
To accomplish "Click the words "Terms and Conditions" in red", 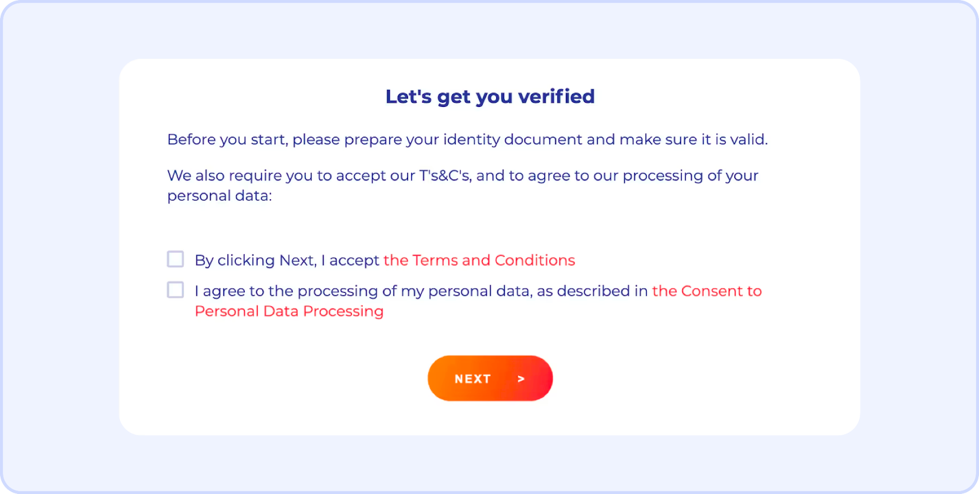I will point(494,260).
